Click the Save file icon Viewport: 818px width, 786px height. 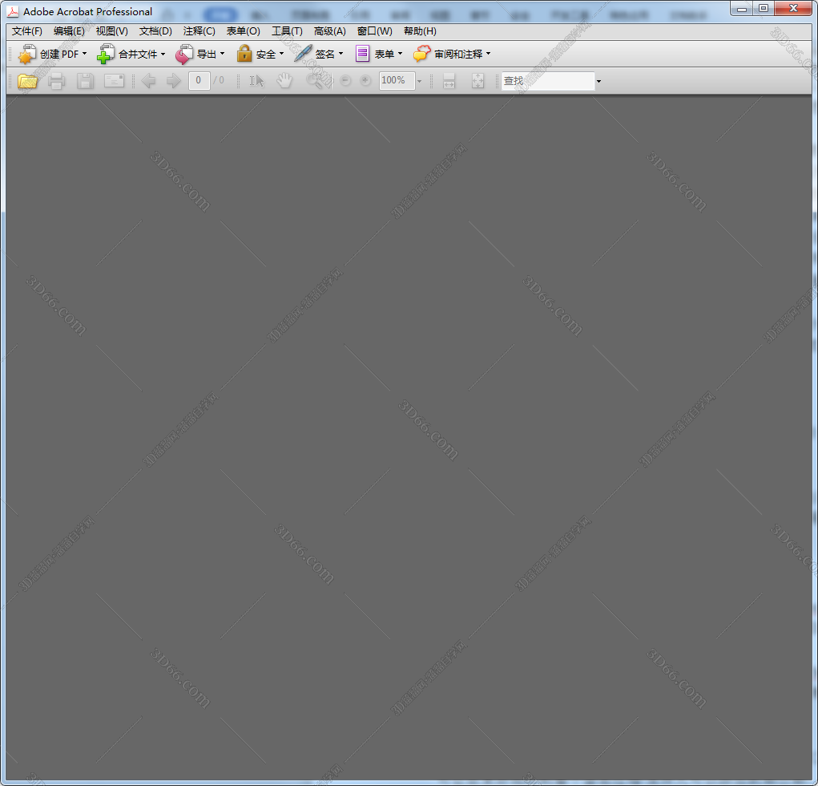[x=85, y=80]
